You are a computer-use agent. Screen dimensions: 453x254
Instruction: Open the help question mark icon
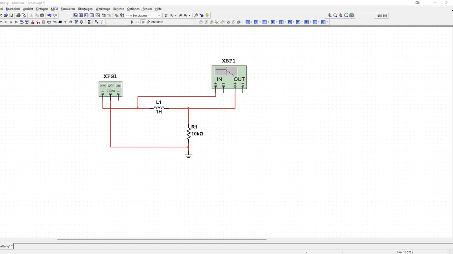[207, 16]
